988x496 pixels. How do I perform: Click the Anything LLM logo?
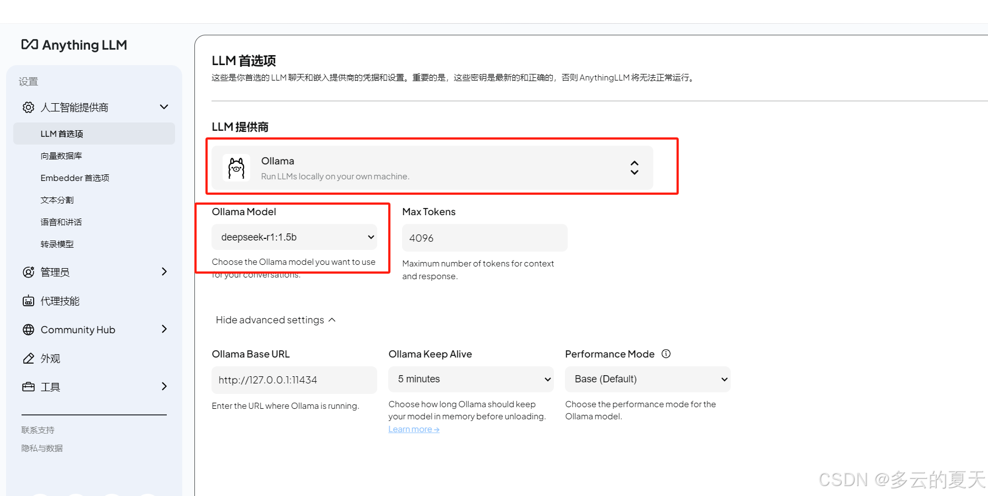pos(74,45)
